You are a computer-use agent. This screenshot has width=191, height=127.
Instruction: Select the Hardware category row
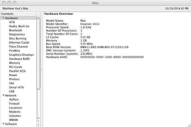(x=18, y=18)
